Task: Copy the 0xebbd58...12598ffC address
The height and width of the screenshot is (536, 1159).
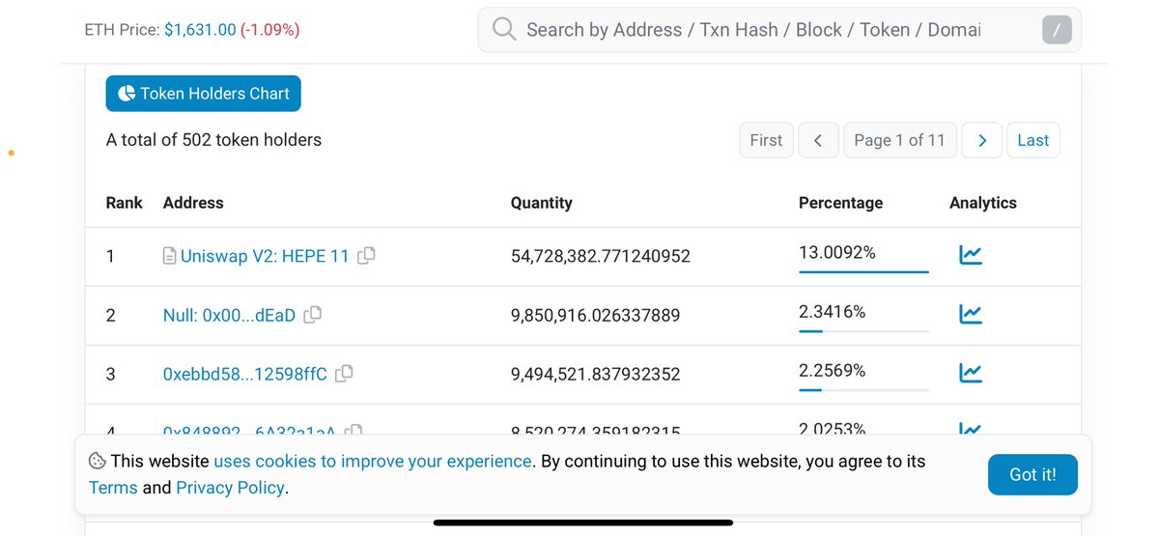Action: (x=344, y=373)
